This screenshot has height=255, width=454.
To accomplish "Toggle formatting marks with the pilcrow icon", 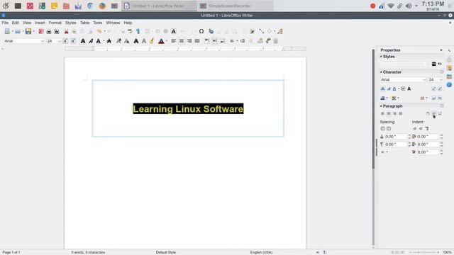I will tap(138, 31).
